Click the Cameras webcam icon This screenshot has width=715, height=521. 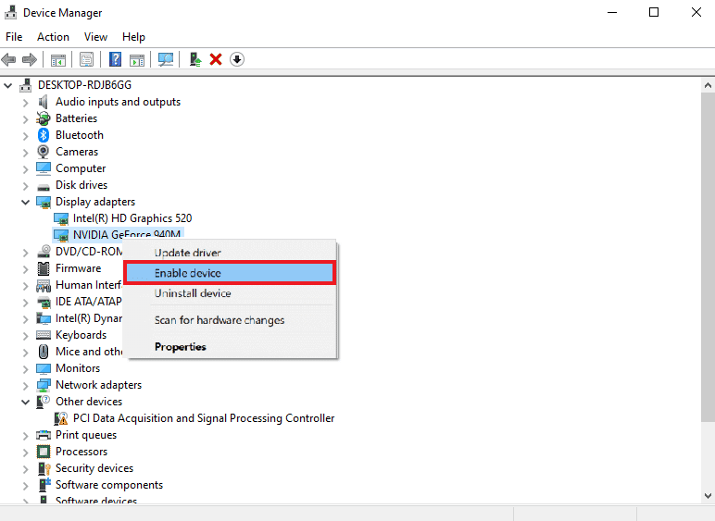pyautogui.click(x=44, y=152)
